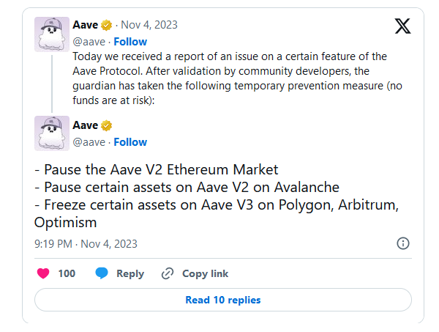The width and height of the screenshot is (439, 332).
Task: Click the top @aave handle
Action: (x=89, y=41)
